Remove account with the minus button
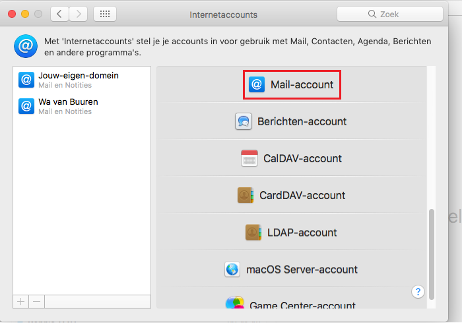Image resolution: width=462 pixels, height=323 pixels. point(37,301)
